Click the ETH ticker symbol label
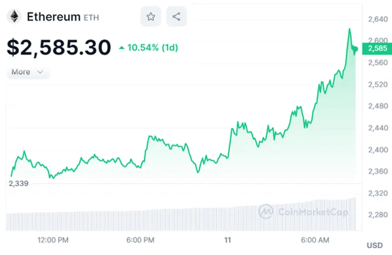The height and width of the screenshot is (255, 392). (x=91, y=18)
